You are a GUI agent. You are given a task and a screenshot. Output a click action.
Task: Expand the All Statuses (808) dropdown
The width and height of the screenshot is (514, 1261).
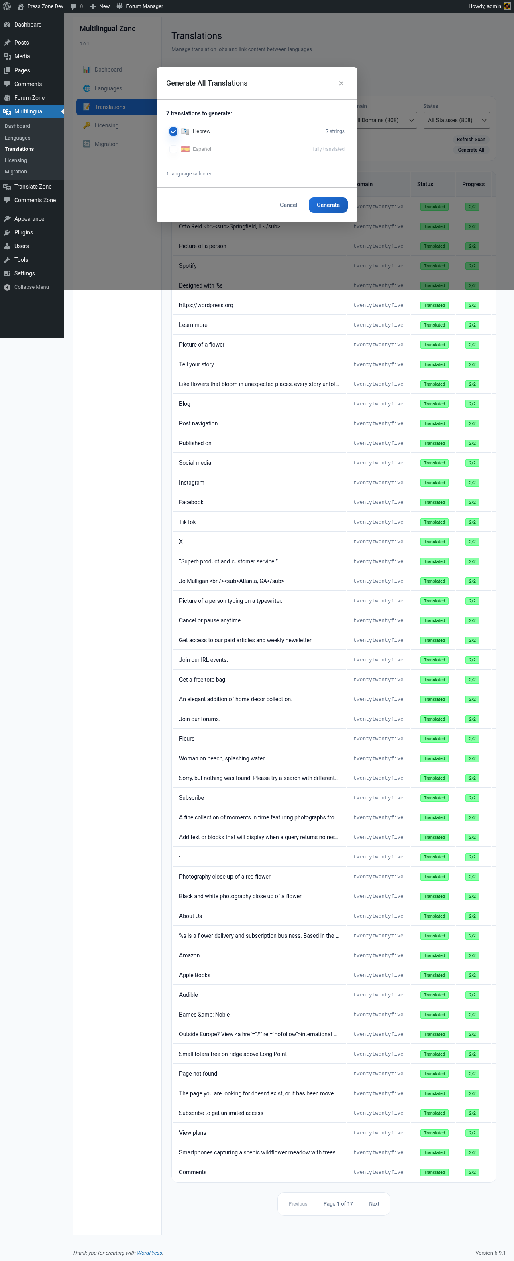coord(456,120)
